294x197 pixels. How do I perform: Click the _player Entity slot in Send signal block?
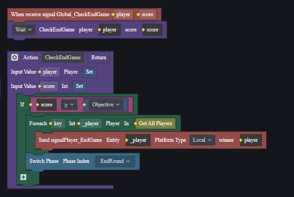point(138,140)
